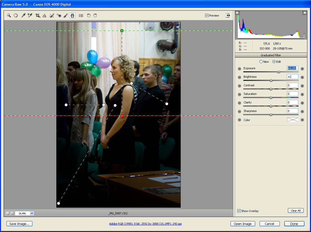Click the Open Image button

(x=242, y=224)
